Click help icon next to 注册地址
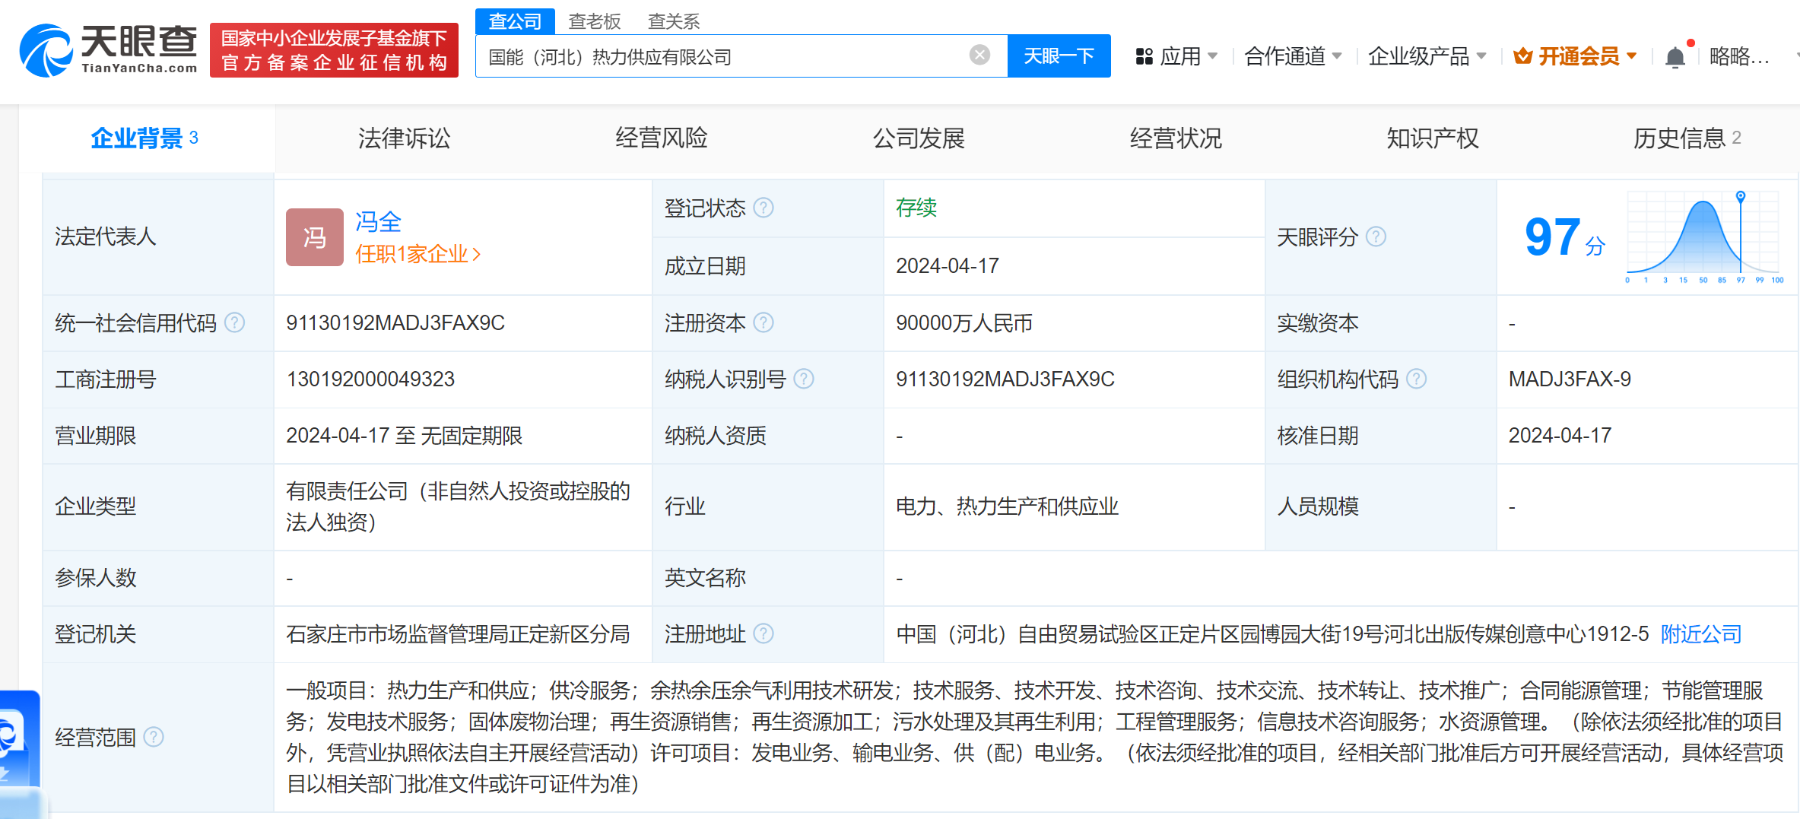This screenshot has height=819, width=1800. (763, 633)
